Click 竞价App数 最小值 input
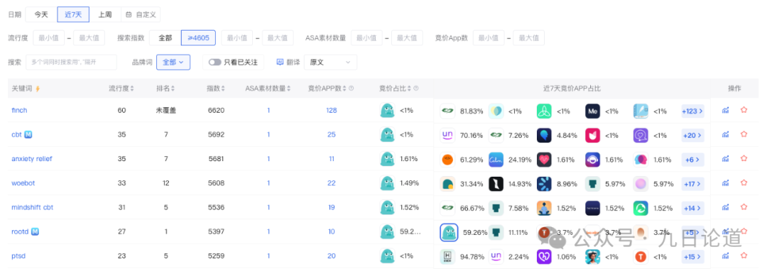The width and height of the screenshot is (767, 269). [488, 38]
